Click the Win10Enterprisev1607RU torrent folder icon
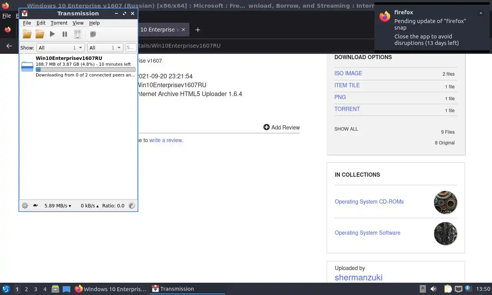The width and height of the screenshot is (492, 295). tap(27, 66)
